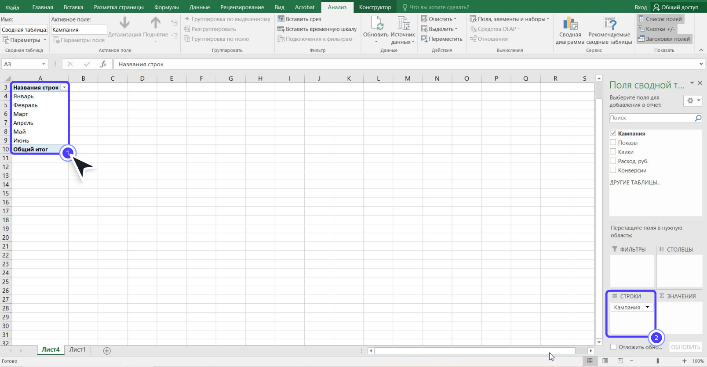Switch to Page Break Preview icon
The width and height of the screenshot is (707, 367).
[x=620, y=361]
